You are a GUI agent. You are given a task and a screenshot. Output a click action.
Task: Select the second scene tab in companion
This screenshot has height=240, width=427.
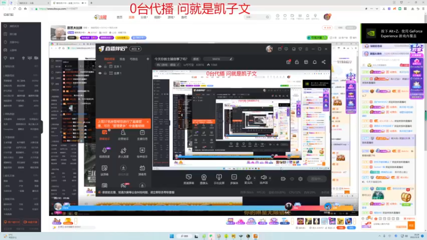(x=122, y=59)
